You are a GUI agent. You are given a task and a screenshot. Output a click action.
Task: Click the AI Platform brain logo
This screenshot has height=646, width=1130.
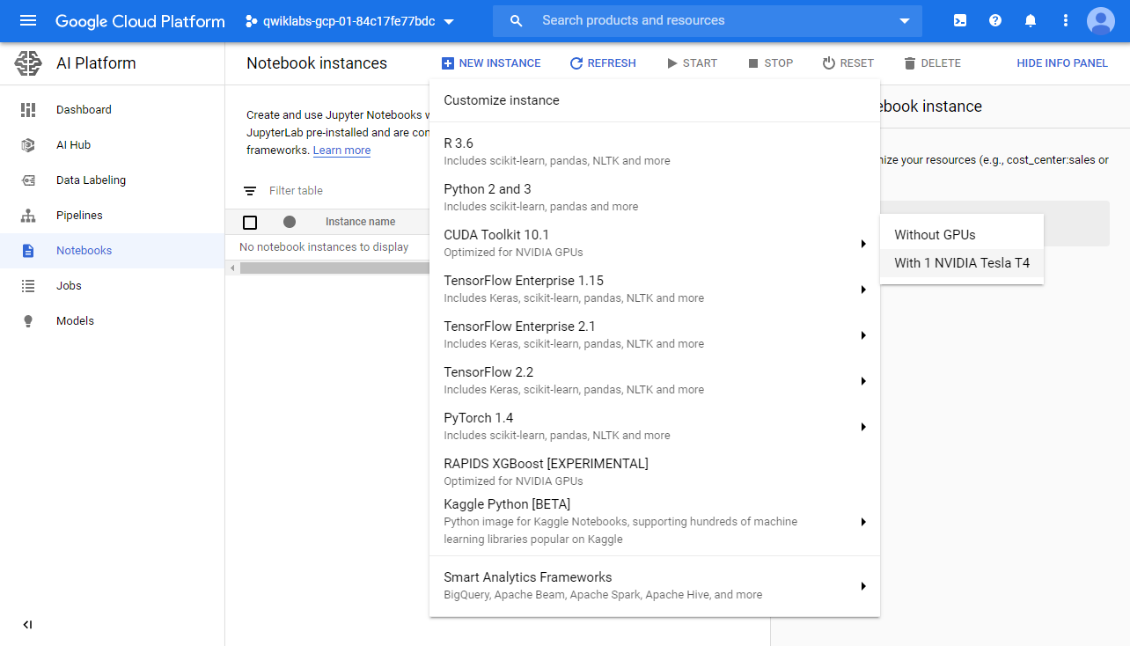click(x=28, y=63)
